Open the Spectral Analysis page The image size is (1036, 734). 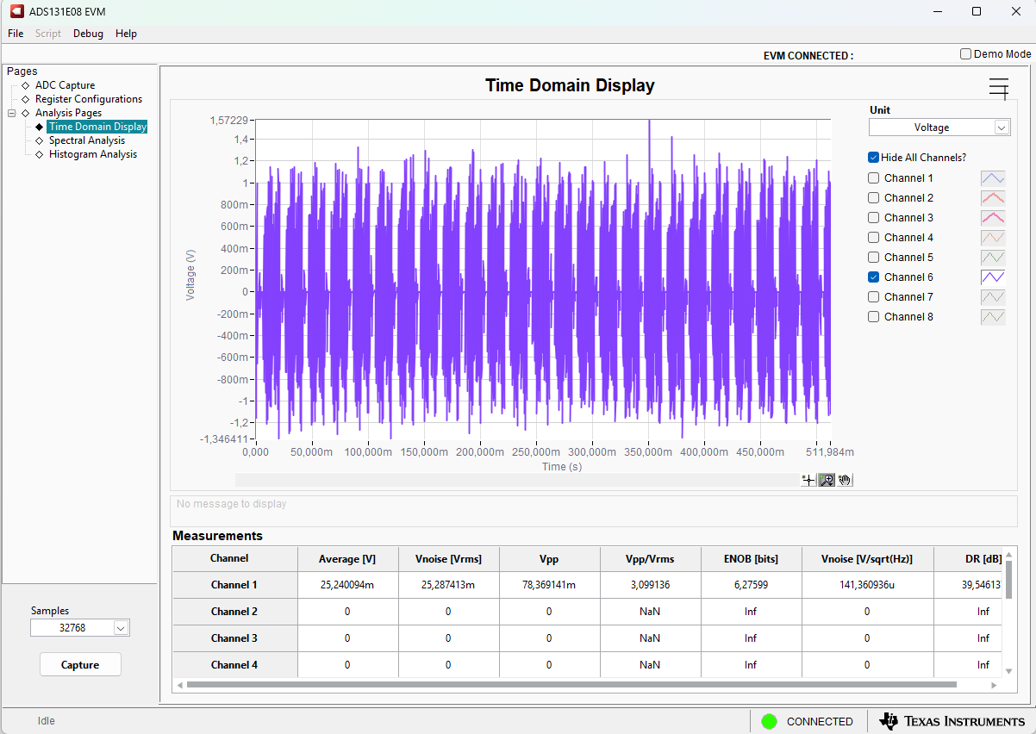point(87,140)
